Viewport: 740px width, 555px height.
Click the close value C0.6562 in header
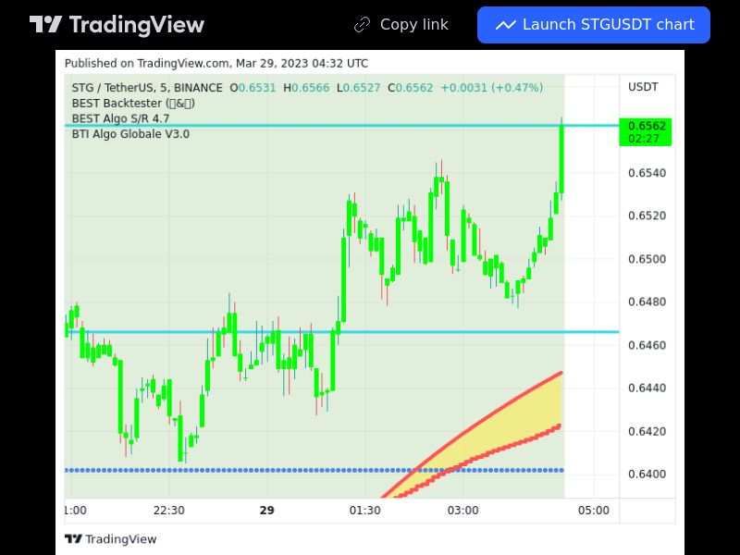pos(410,88)
